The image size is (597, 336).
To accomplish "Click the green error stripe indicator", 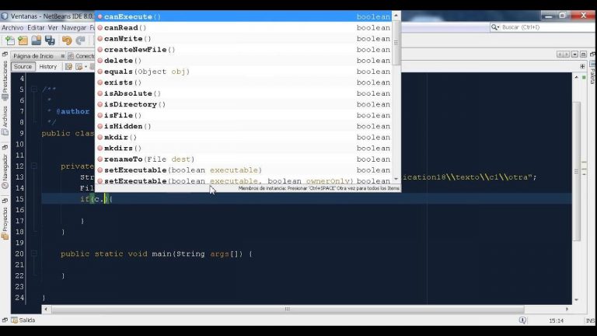I will coord(584,77).
